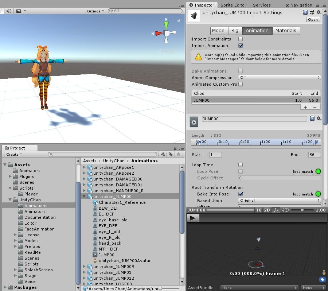This screenshot has width=328, height=291.
Task: Click the Project search field
Action: click(102, 154)
